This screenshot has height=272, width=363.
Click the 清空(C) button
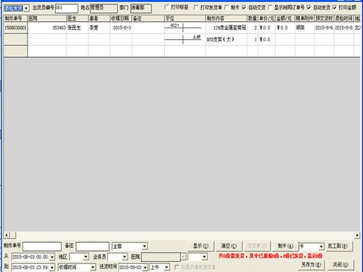(229, 246)
